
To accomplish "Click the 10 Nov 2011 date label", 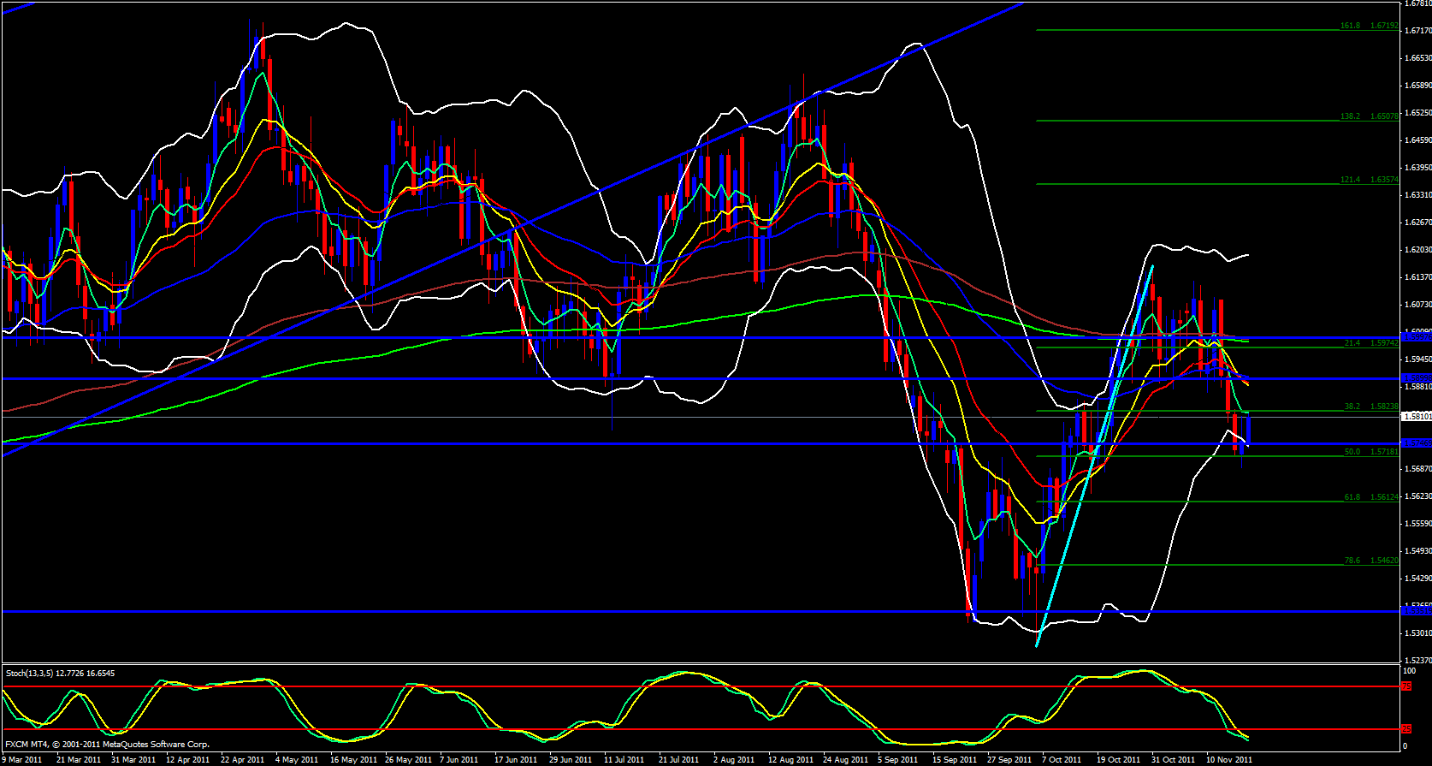I will pos(1228,759).
